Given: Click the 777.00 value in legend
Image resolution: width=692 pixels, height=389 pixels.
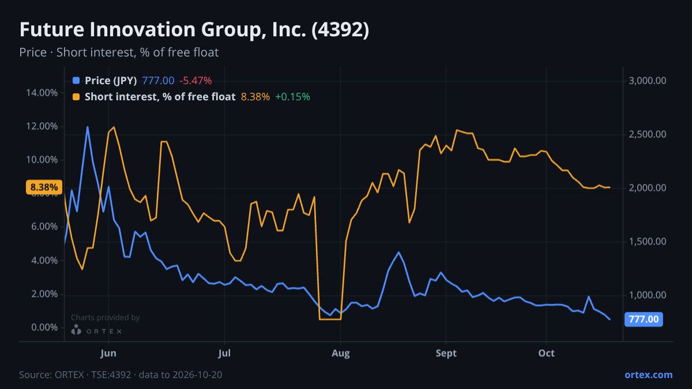Looking at the screenshot, I should [158, 81].
